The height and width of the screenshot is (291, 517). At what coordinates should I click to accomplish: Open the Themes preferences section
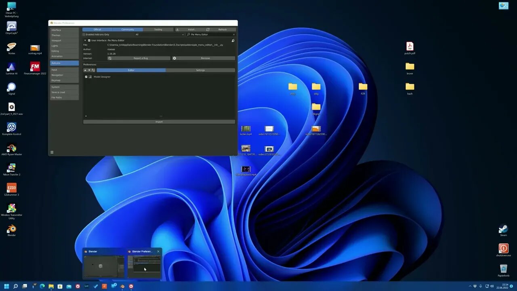[x=64, y=35]
